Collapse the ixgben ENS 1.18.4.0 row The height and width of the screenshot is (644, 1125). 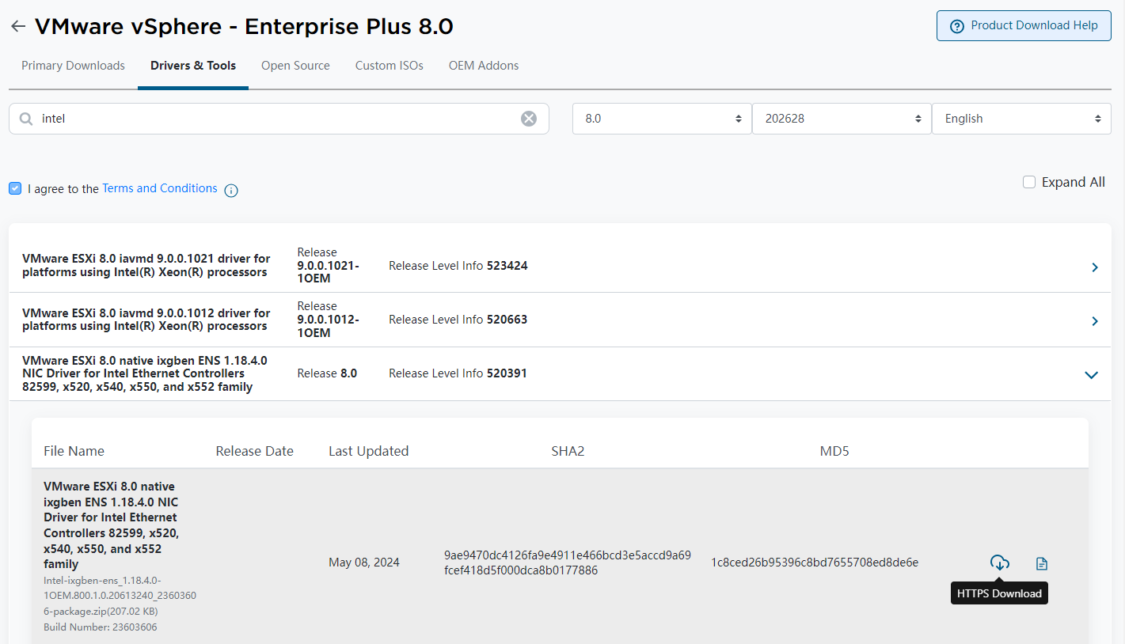tap(1092, 375)
